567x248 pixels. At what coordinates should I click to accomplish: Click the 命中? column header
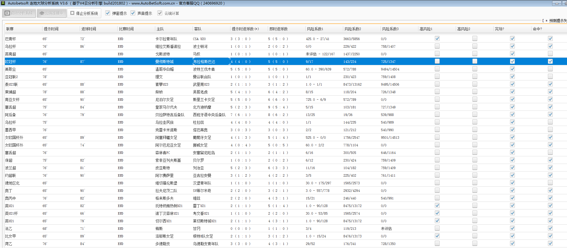pyautogui.click(x=537, y=29)
